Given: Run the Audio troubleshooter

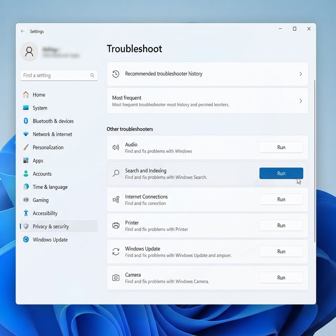Looking at the screenshot, I should click(x=281, y=147).
